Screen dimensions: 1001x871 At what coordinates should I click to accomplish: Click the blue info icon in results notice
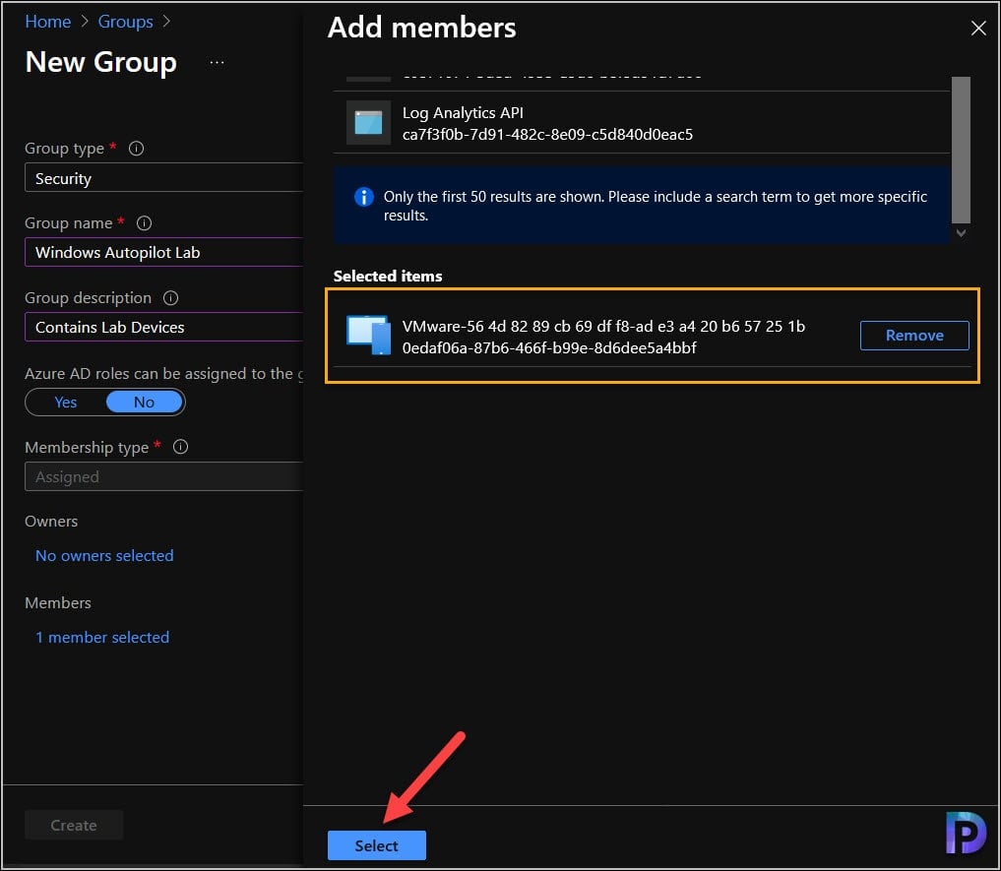[364, 197]
